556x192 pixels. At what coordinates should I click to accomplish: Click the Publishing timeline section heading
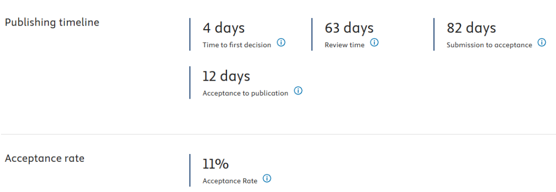click(x=52, y=22)
